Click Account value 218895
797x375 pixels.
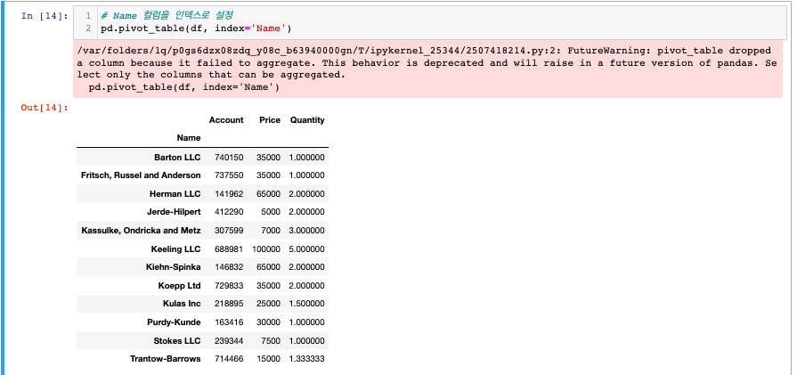229,304
